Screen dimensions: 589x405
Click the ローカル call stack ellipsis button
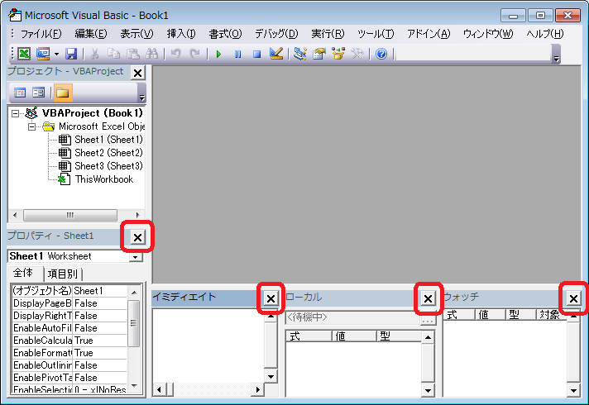pyautogui.click(x=428, y=320)
